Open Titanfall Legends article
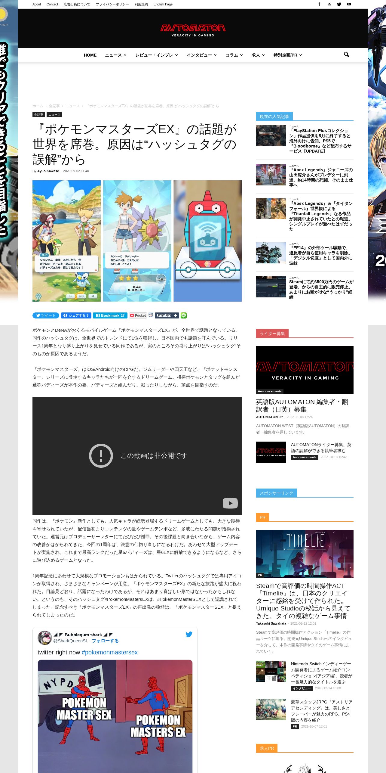Image resolution: width=386 pixels, height=773 pixels. (x=321, y=216)
